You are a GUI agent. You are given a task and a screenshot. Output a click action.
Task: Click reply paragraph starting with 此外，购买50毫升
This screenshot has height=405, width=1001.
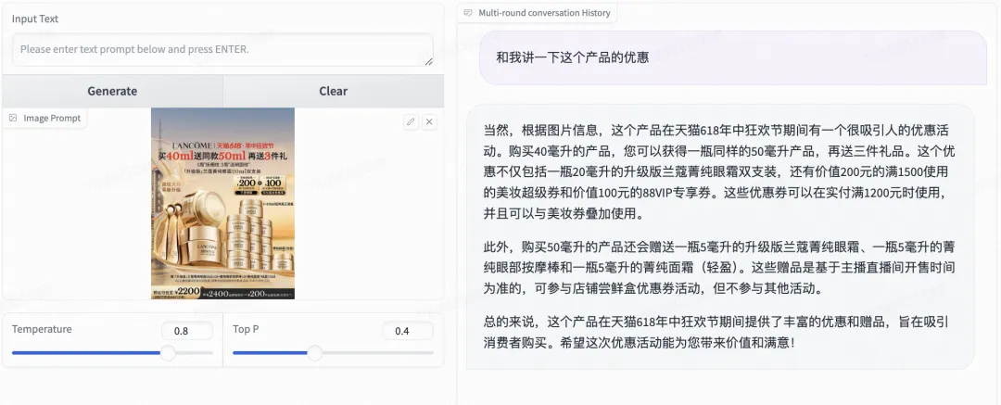click(x=719, y=267)
